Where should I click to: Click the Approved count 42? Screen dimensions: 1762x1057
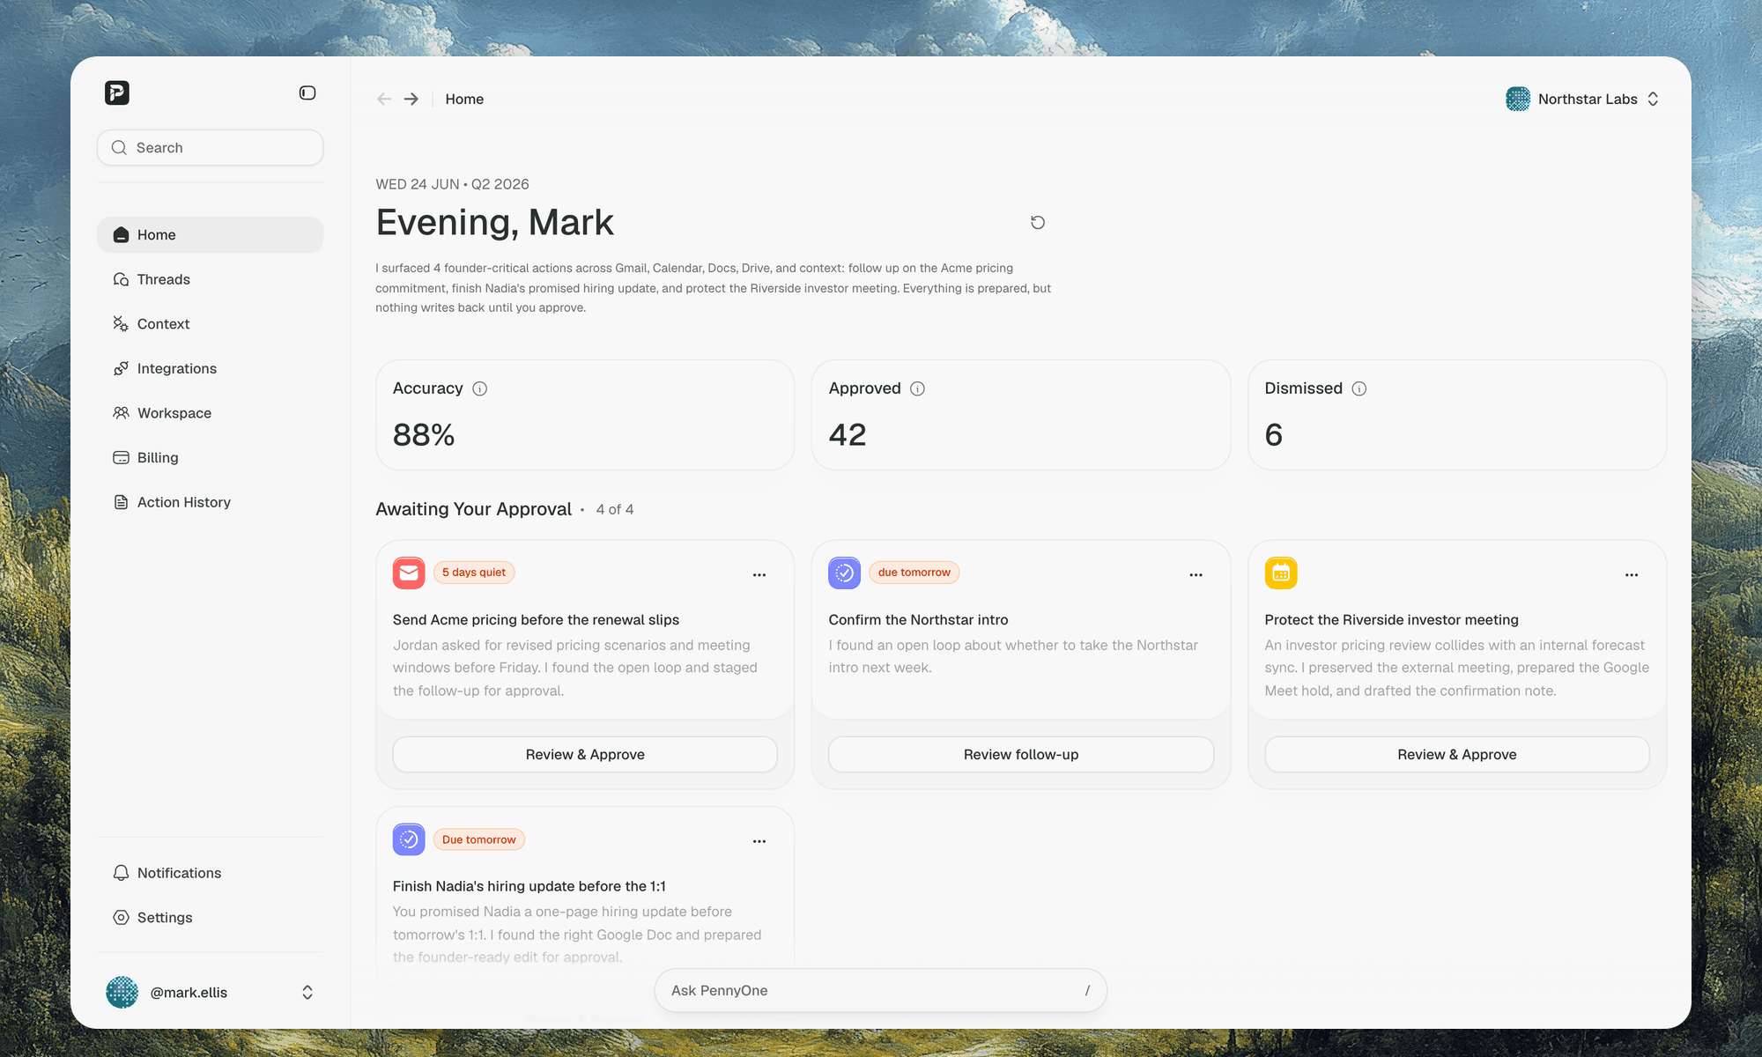coord(848,434)
